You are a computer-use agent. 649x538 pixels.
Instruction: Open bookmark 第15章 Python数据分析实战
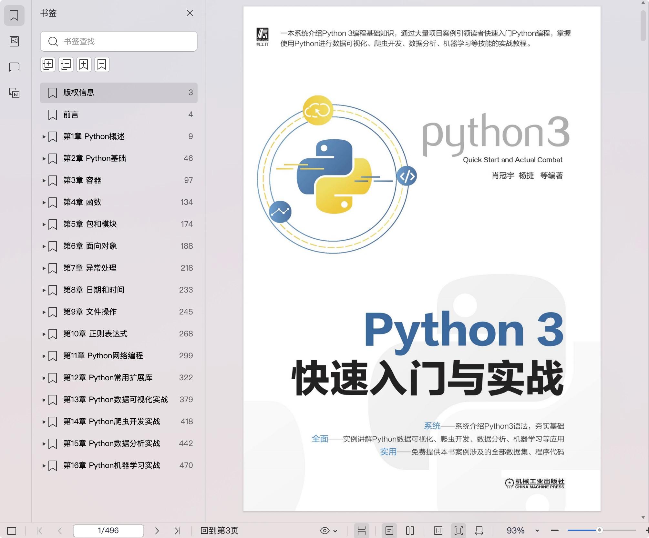[118, 443]
